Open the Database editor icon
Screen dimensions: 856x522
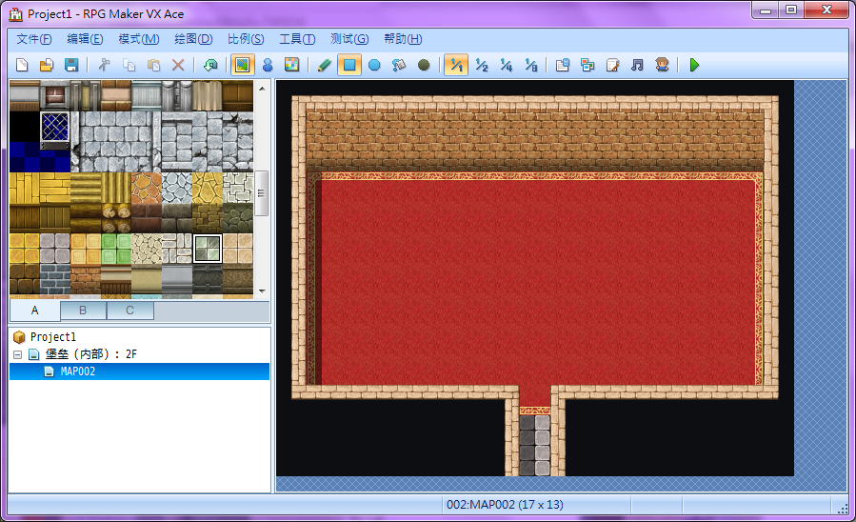pyautogui.click(x=563, y=65)
